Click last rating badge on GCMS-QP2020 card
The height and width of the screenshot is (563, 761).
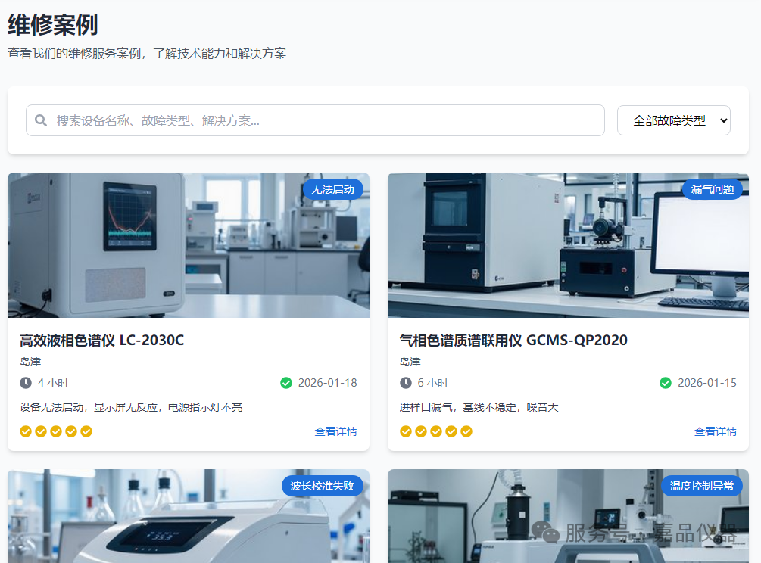466,431
